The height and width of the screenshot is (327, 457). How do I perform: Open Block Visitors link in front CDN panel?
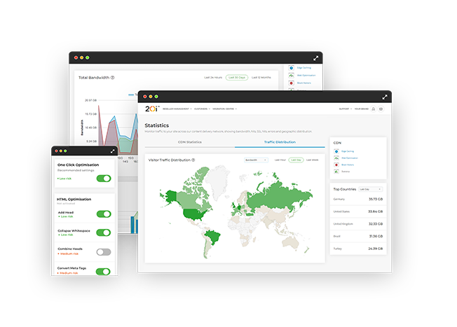[348, 165]
